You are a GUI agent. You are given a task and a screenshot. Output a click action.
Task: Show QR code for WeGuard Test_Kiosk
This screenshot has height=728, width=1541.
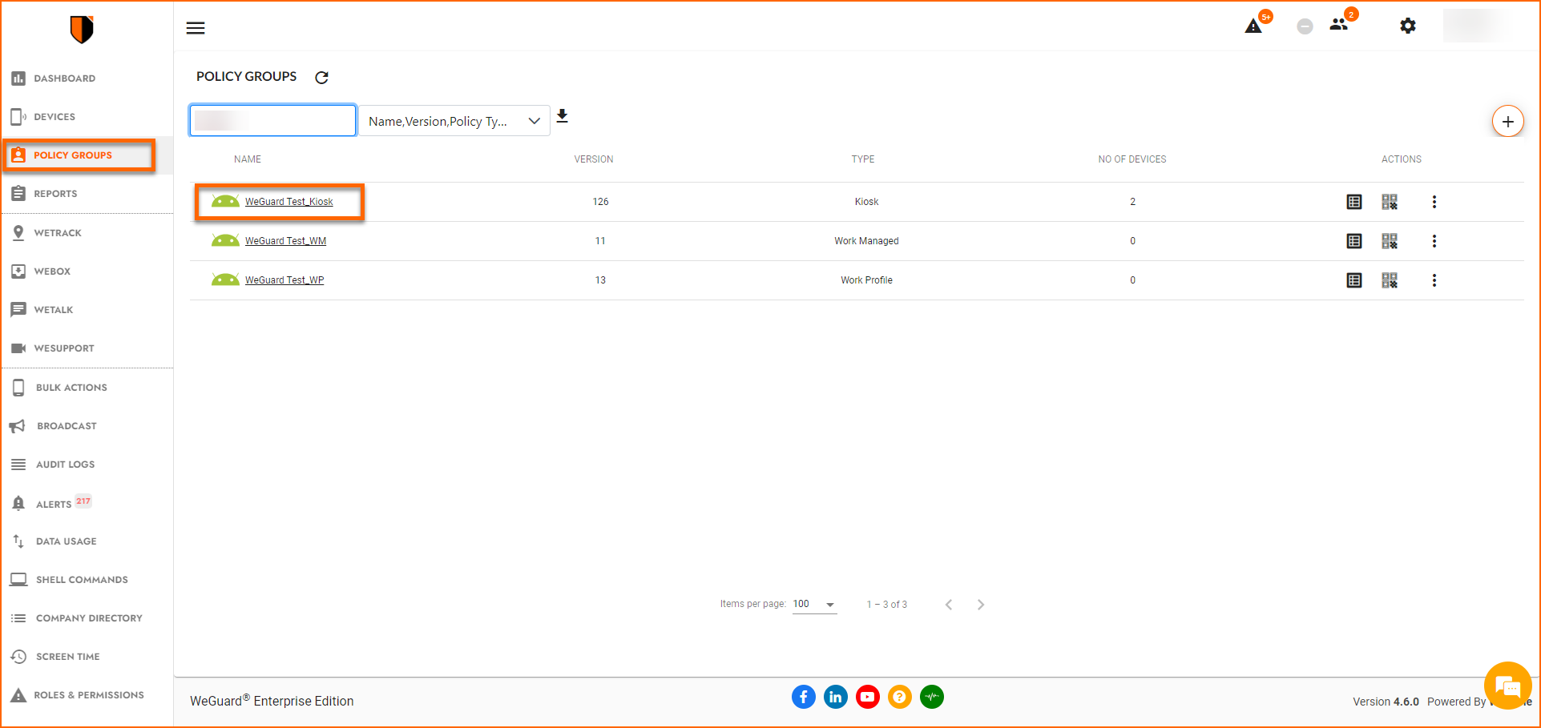tap(1390, 202)
